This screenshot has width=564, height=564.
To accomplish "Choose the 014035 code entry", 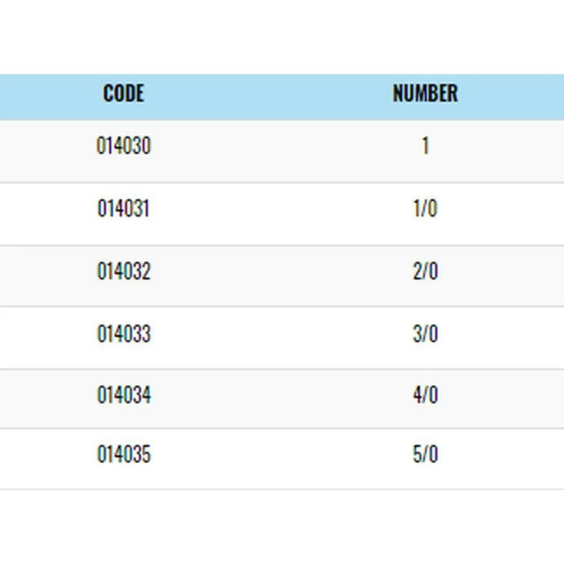I will point(124,455).
